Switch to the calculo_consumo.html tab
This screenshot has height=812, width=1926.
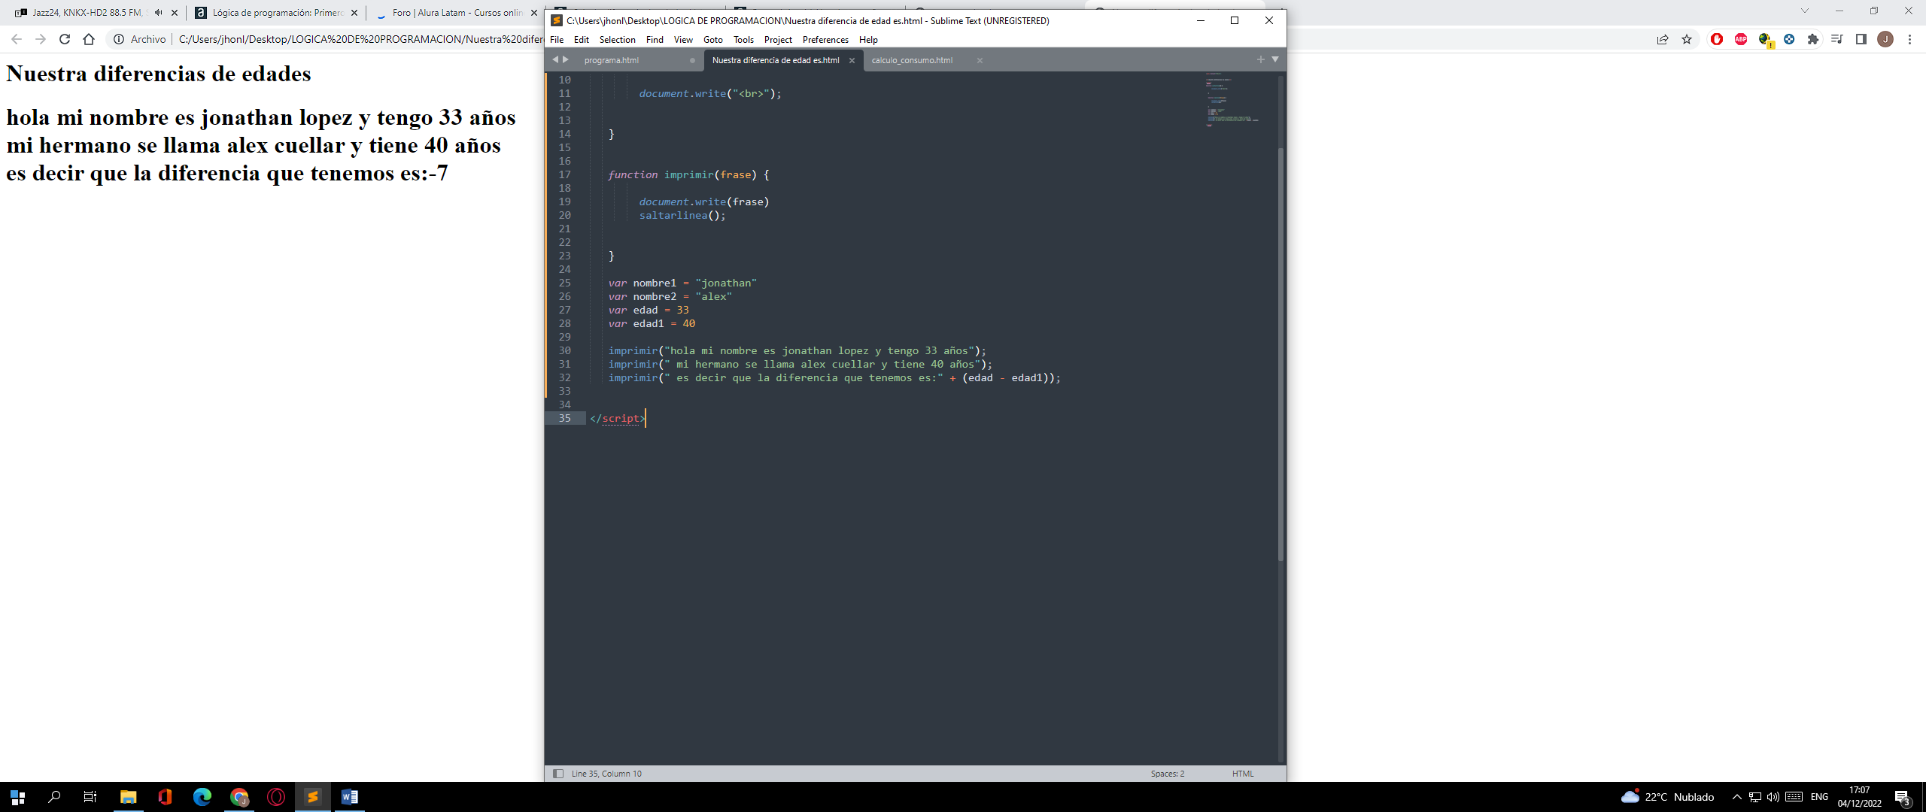click(912, 60)
